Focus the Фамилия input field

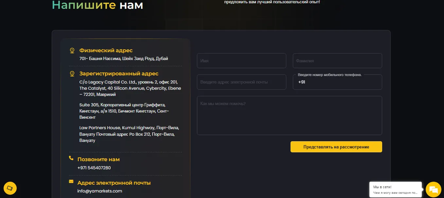click(x=337, y=61)
